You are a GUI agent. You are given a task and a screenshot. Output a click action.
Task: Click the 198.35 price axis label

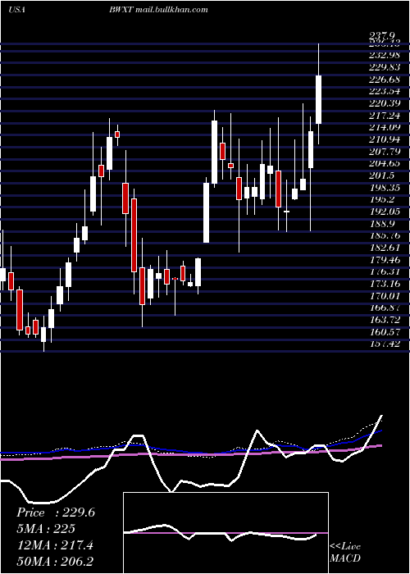click(387, 188)
